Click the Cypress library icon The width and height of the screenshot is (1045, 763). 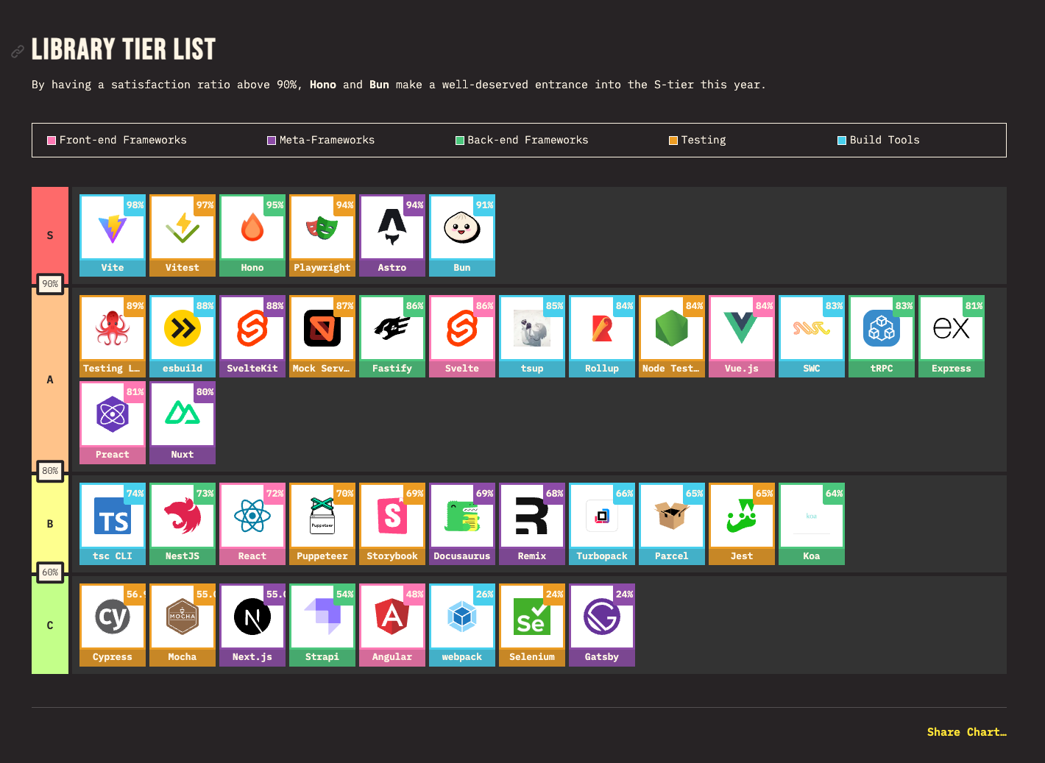coord(112,618)
